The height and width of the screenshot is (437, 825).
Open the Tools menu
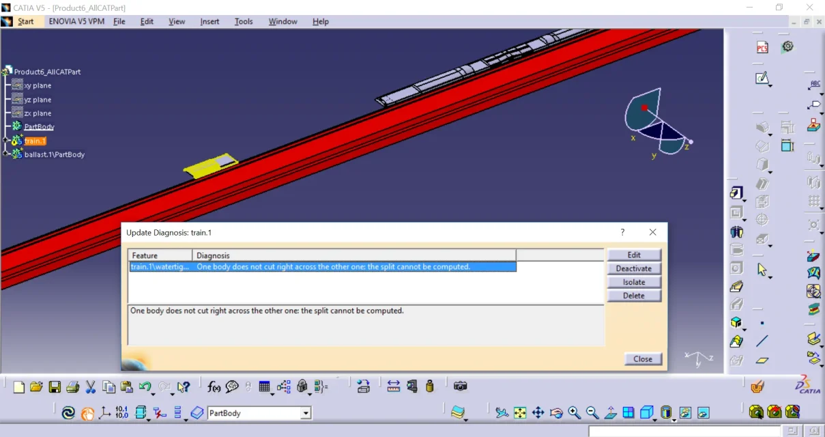(244, 21)
